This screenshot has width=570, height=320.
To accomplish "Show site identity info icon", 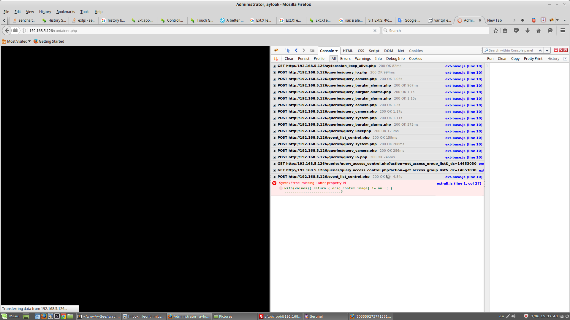I will pos(24,31).
